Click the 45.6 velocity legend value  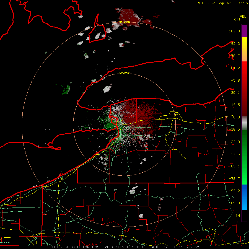click(x=235, y=80)
